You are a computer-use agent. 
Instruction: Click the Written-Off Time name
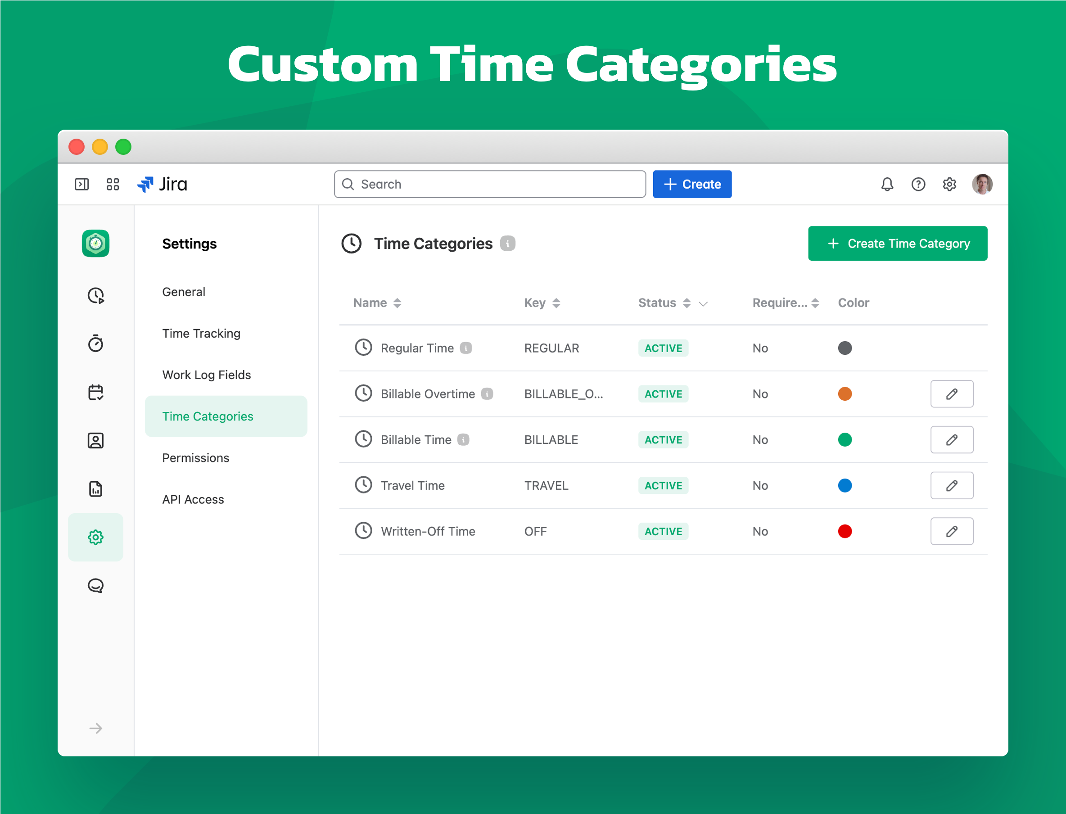coord(428,531)
